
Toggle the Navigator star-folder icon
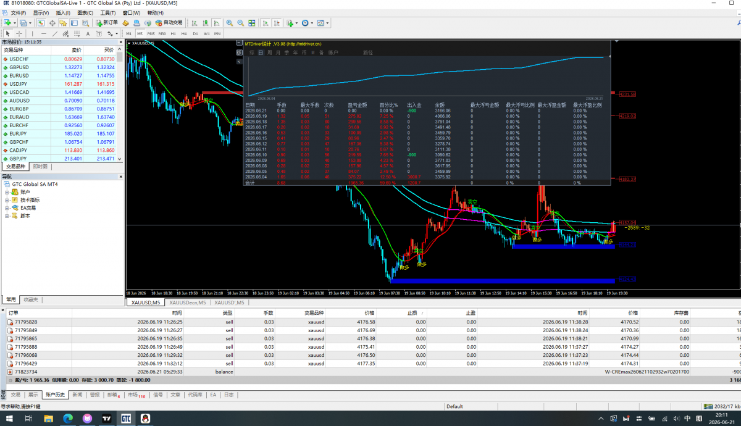point(63,23)
